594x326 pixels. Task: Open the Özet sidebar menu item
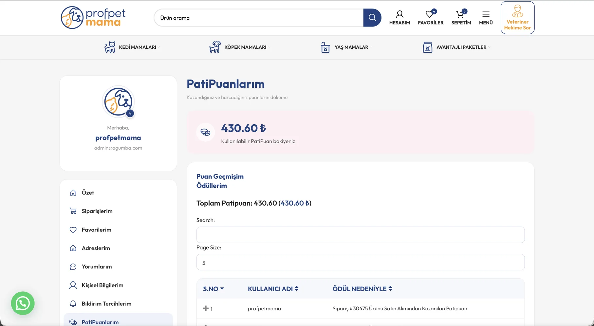click(118, 193)
